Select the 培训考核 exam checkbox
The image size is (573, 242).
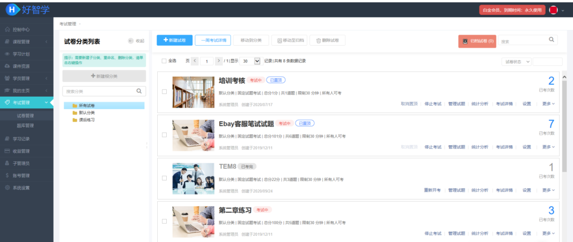[165, 92]
